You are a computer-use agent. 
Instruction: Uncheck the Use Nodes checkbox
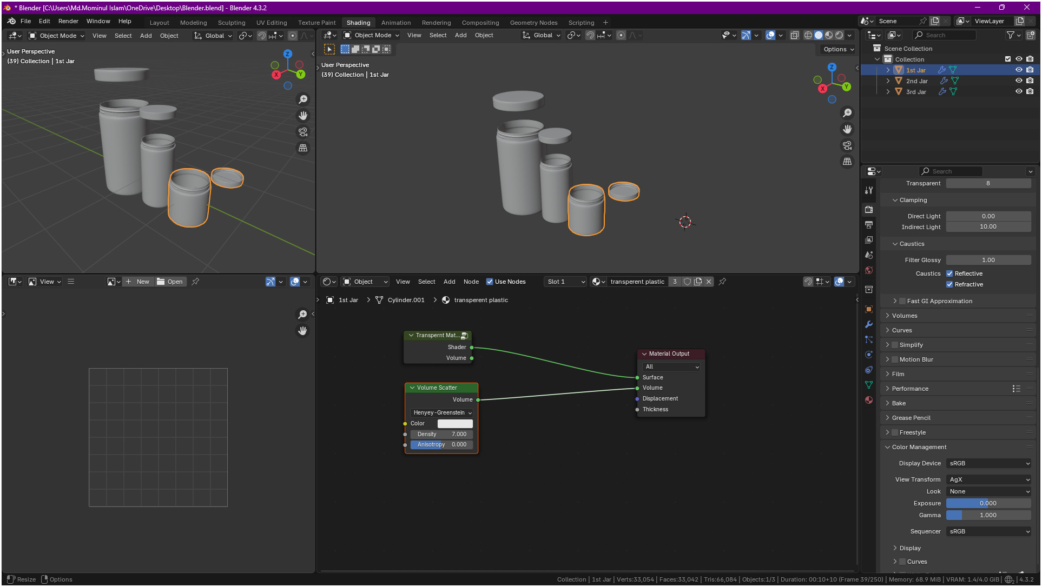490,282
